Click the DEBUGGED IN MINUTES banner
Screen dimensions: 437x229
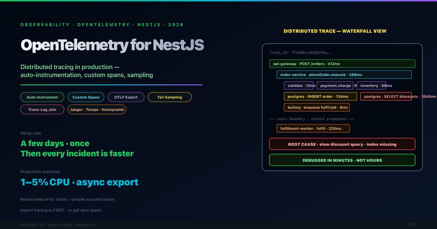[x=342, y=160]
